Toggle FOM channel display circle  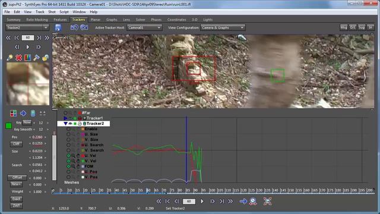tap(69, 166)
